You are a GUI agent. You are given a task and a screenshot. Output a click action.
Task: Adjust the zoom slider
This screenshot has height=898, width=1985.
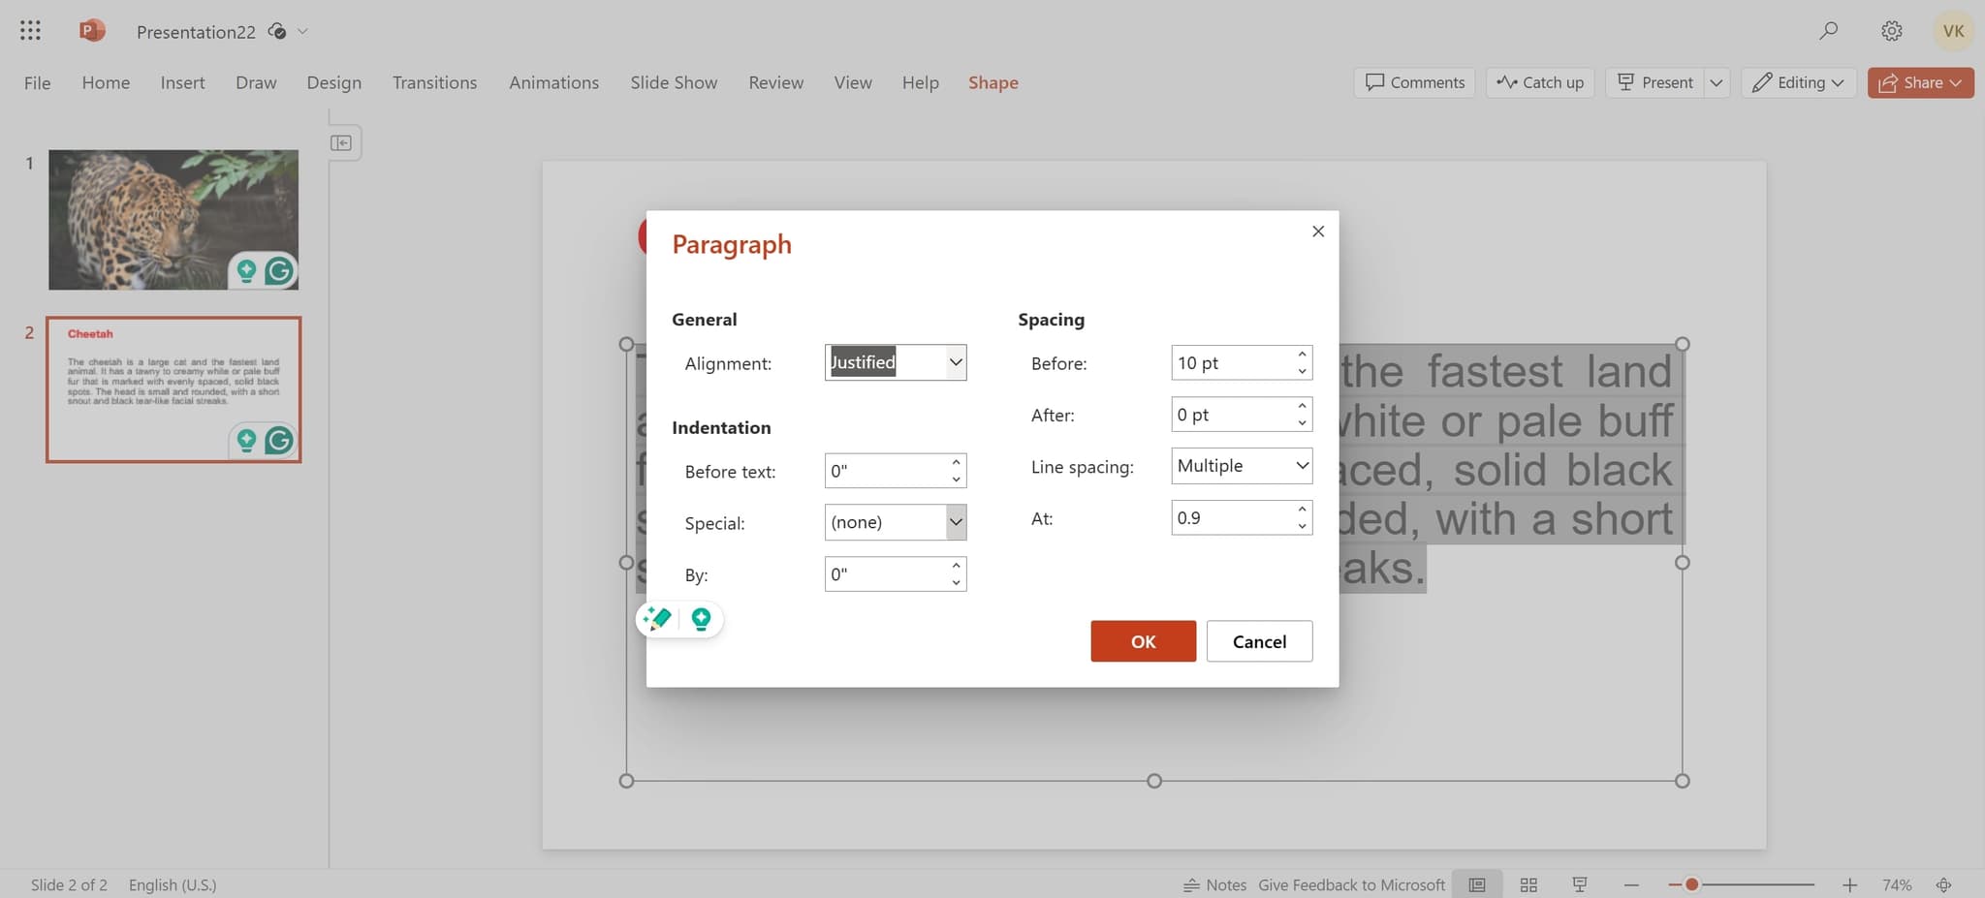[1690, 883]
